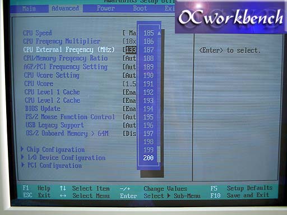Pick 185 at the top of list
Image resolution: width=287 pixels, height=215 pixels.
149,33
